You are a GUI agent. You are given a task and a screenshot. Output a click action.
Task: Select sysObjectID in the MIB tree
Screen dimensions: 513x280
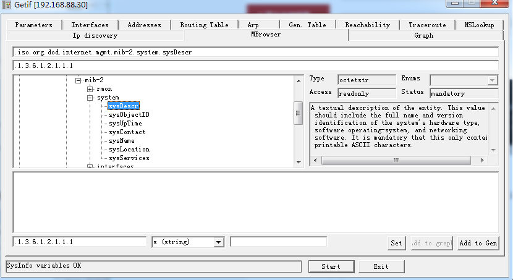click(129, 115)
